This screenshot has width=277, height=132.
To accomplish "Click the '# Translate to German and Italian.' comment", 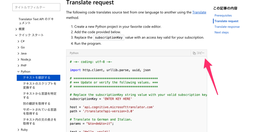I will [101, 120].
